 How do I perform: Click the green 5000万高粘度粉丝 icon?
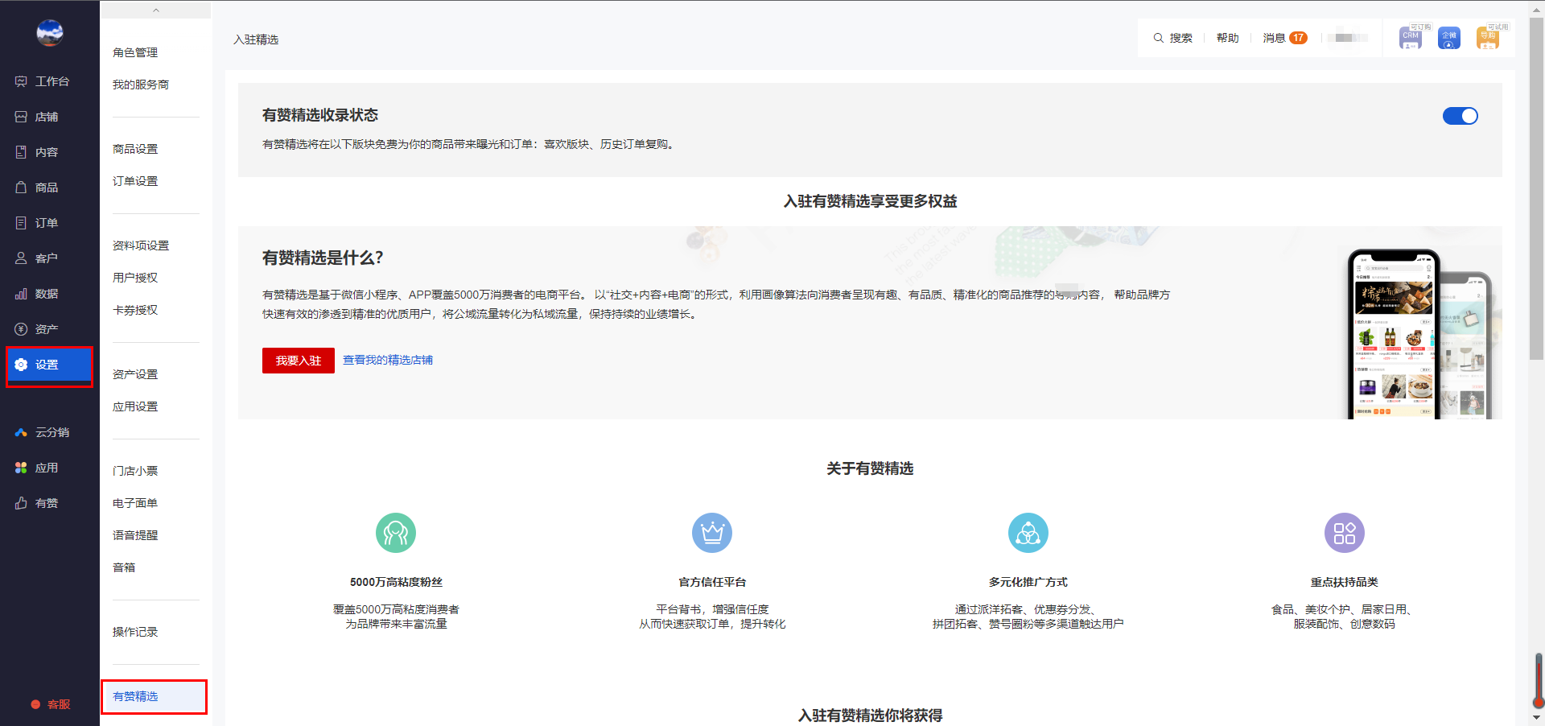(396, 533)
